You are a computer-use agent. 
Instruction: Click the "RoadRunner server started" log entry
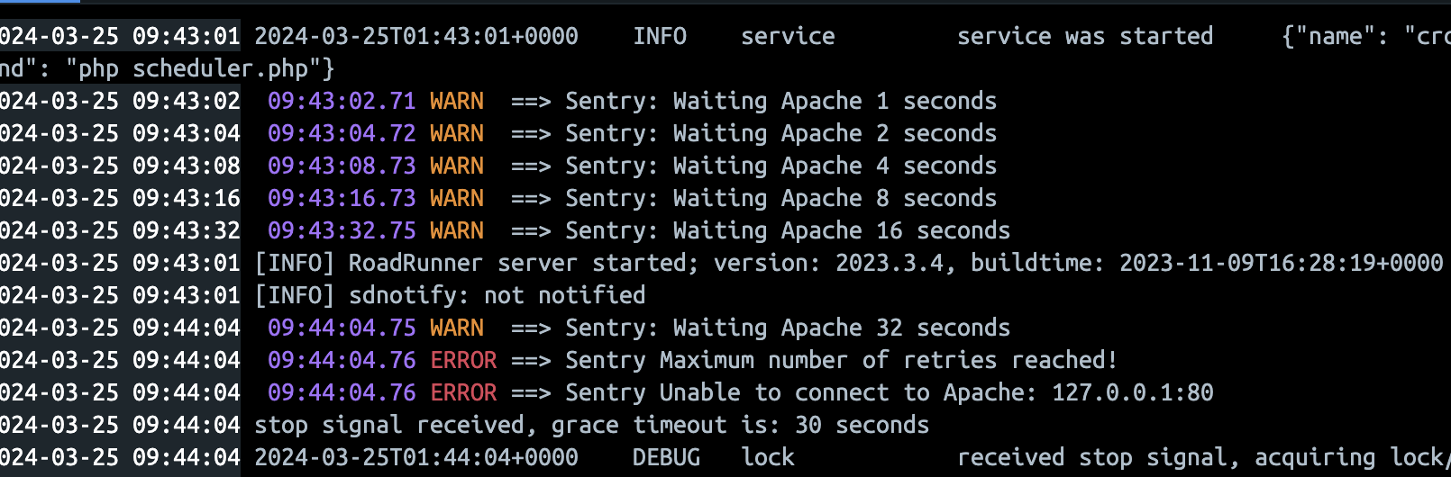click(517, 263)
